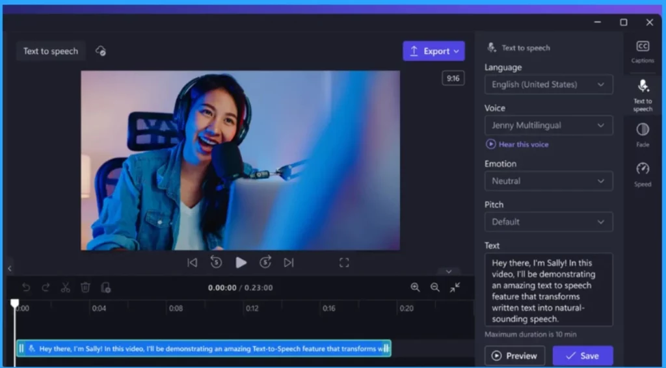Skip to the start of the video
Viewport: 666px width, 368px height.
click(x=193, y=263)
